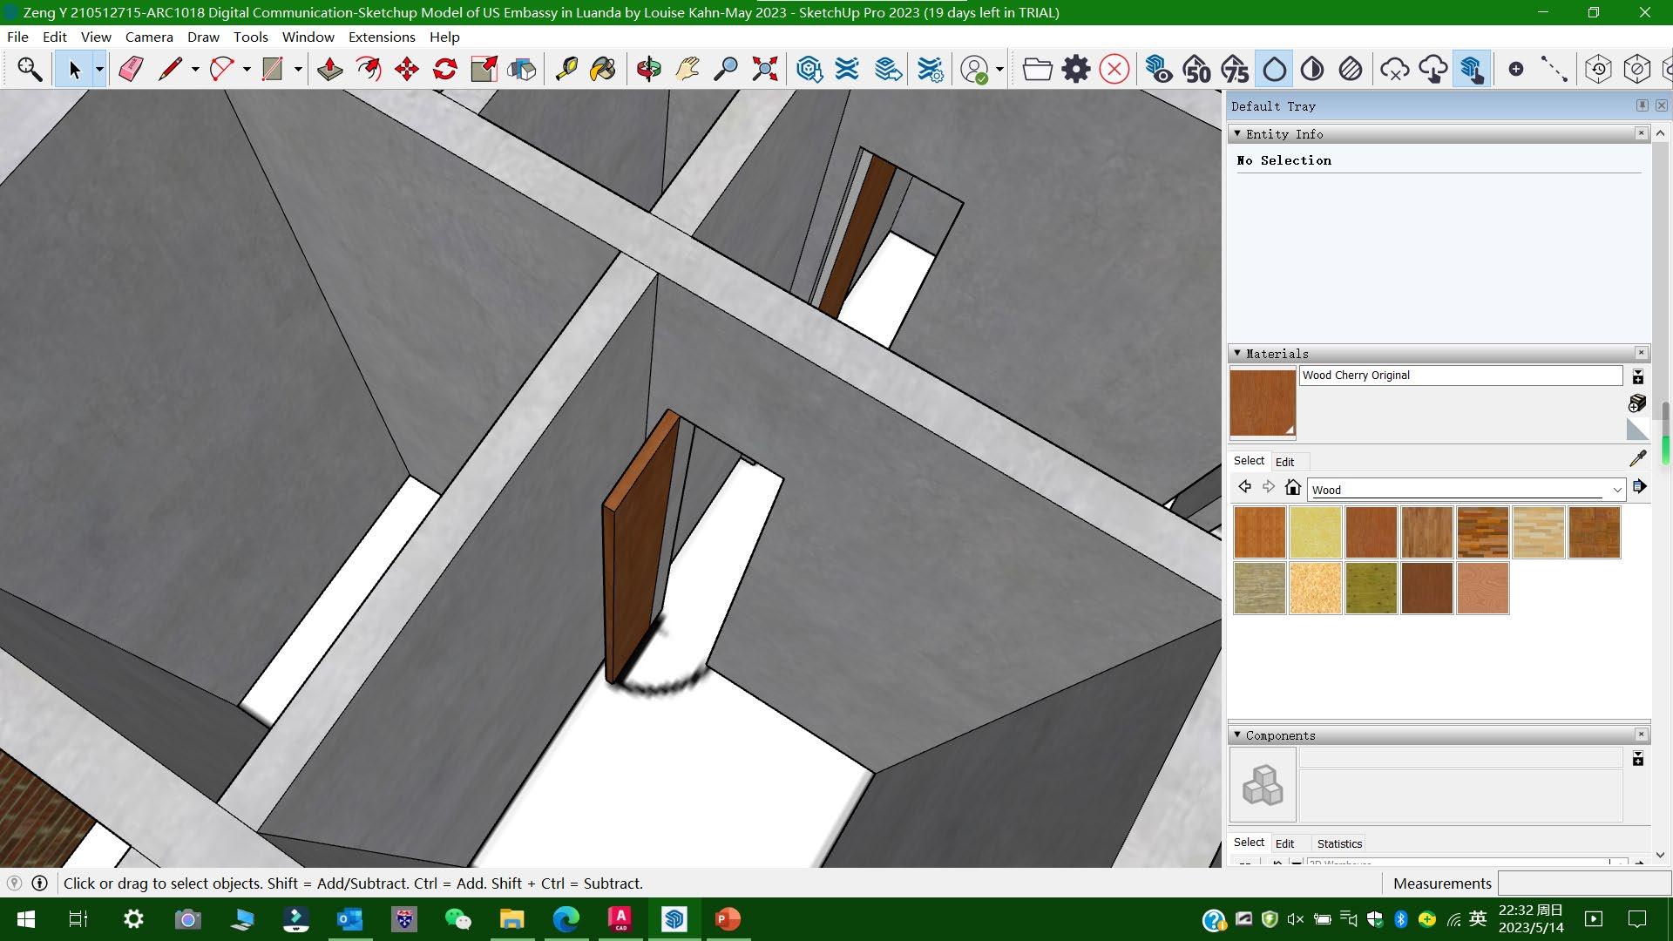
Task: Open the Wood material library dropdown
Action: (x=1616, y=490)
